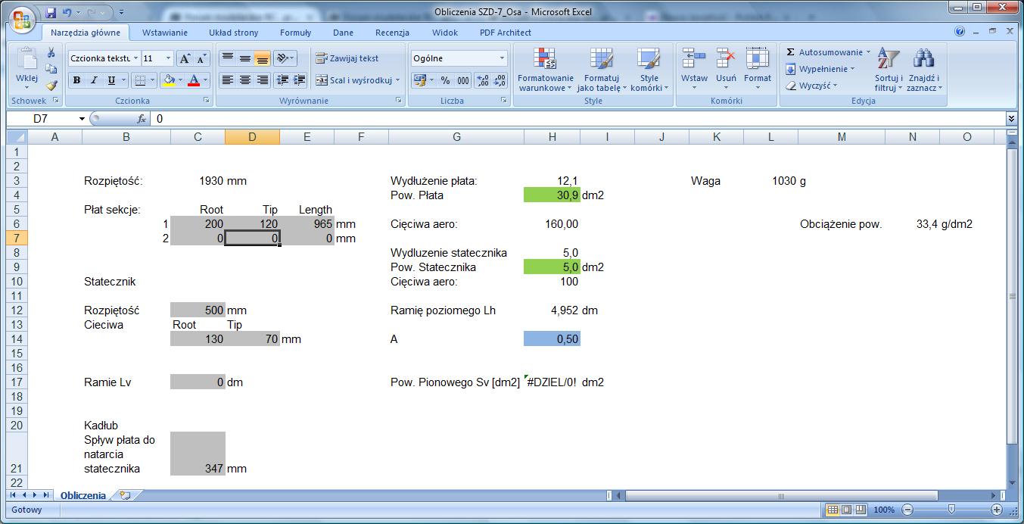Select the green cell with value 30,9
This screenshot has width=1024, height=524.
click(x=552, y=195)
